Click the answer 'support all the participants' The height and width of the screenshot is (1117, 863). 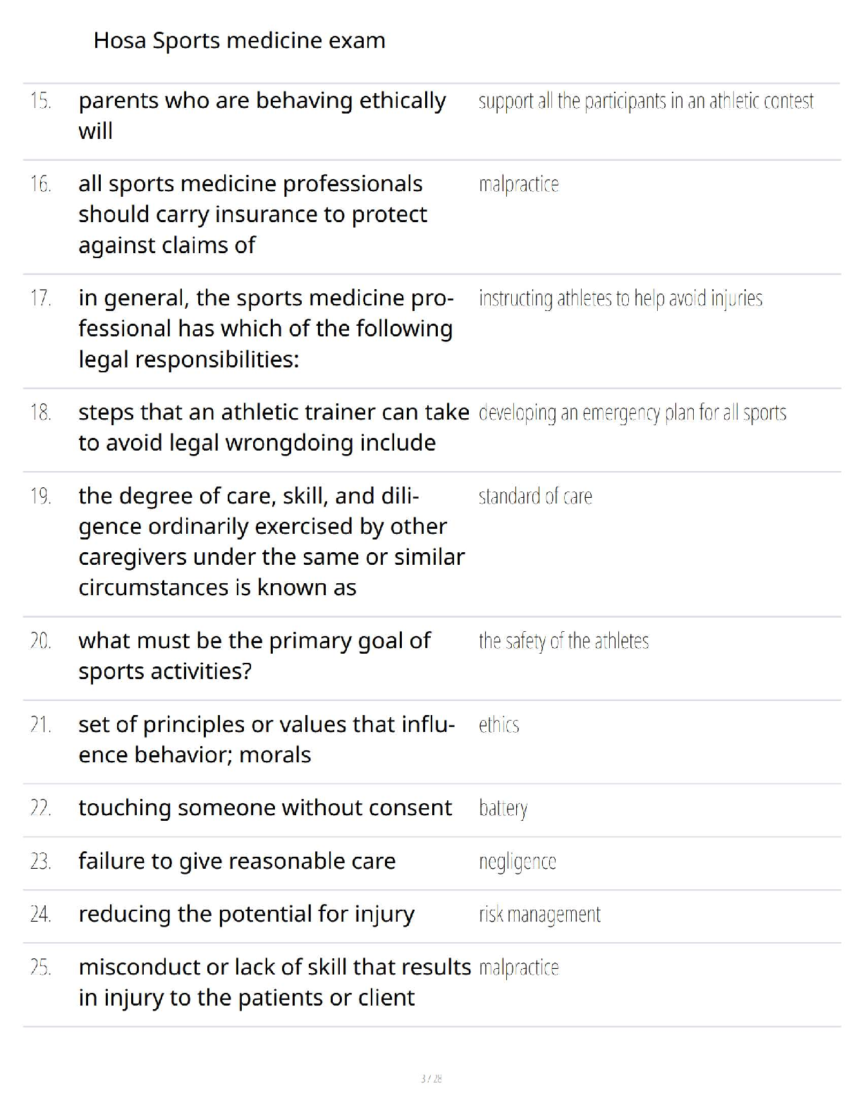click(x=646, y=102)
